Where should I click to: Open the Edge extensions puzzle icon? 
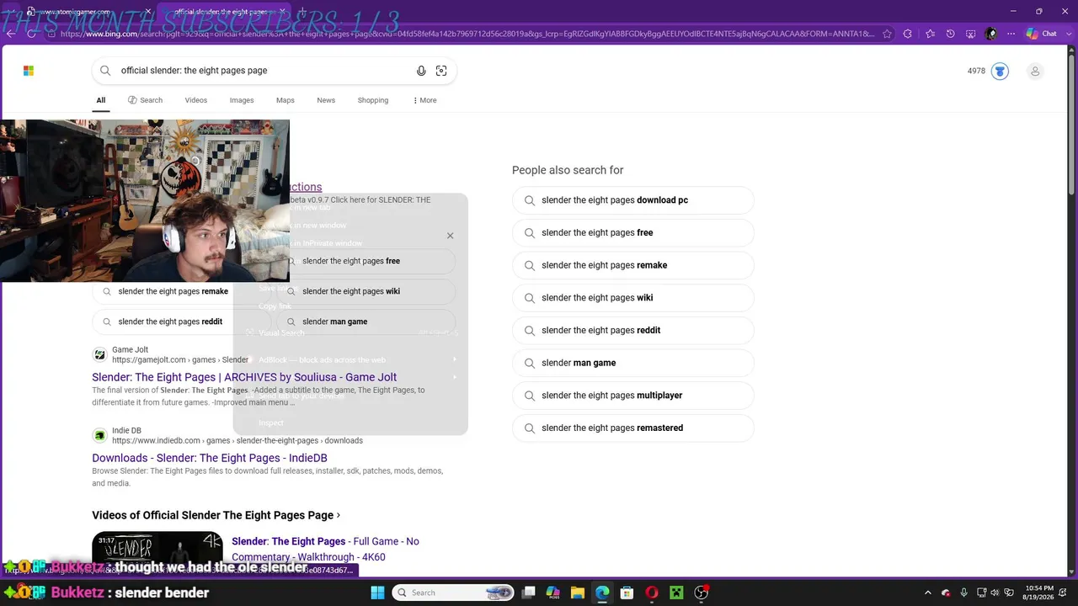click(907, 34)
